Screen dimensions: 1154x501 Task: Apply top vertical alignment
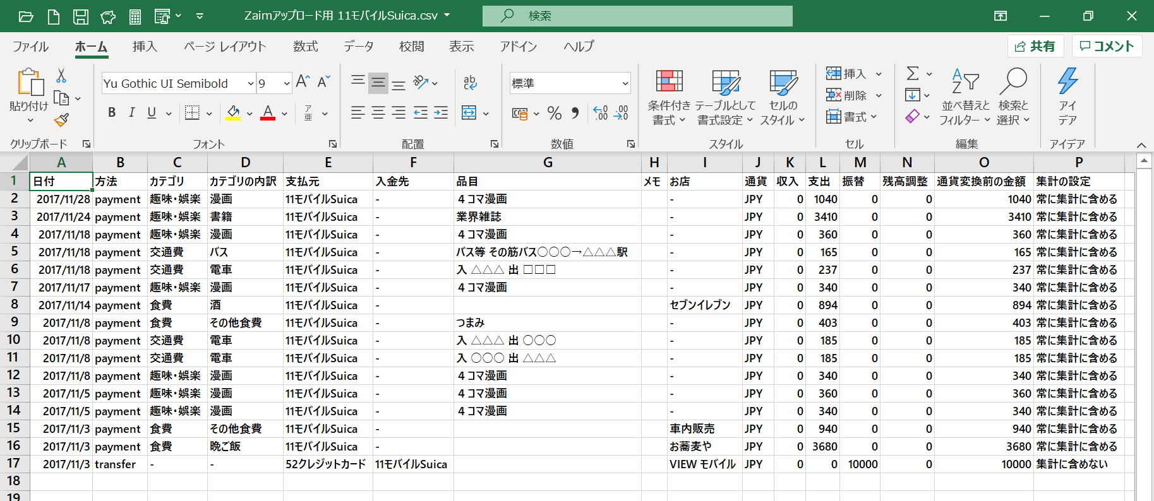[x=358, y=82]
